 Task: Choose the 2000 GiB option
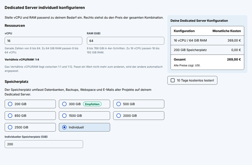coord(139,115)
